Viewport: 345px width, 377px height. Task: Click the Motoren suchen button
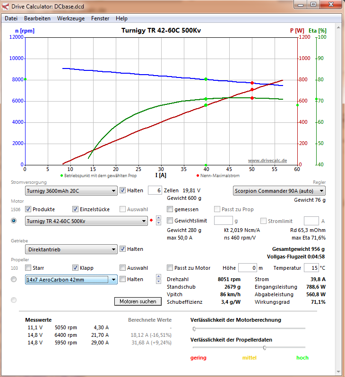point(138,301)
